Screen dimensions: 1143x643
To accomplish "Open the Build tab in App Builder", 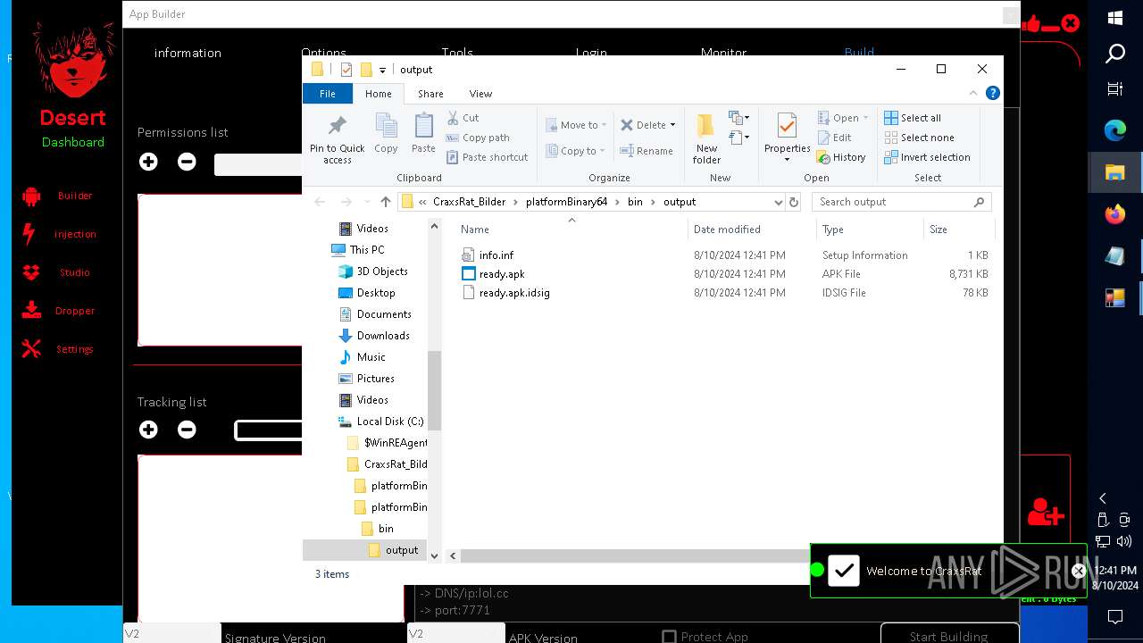I will (859, 53).
